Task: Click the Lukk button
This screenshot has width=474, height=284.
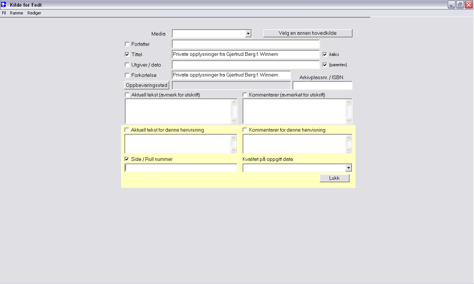Action: pyautogui.click(x=334, y=178)
